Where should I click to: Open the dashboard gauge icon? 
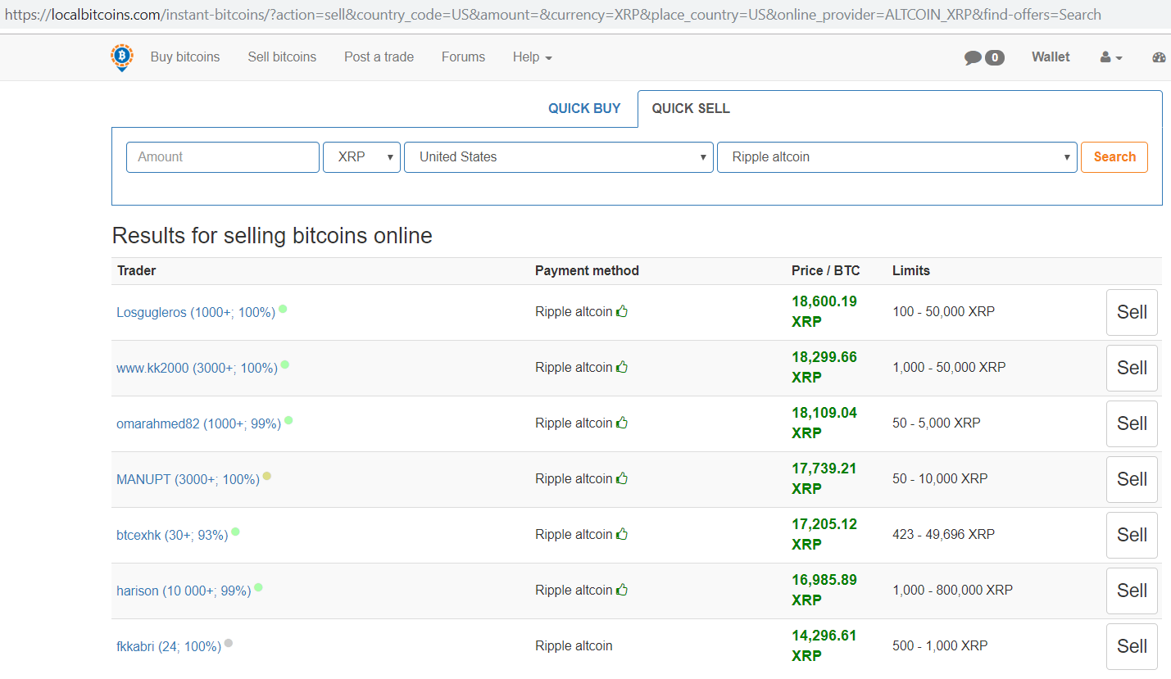pyautogui.click(x=1159, y=57)
